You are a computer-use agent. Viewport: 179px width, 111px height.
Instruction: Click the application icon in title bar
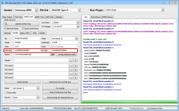pos(3,3)
